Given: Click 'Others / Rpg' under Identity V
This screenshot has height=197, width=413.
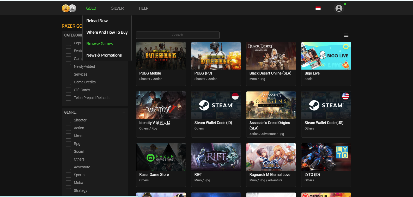Looking at the screenshot, I should point(148,128).
